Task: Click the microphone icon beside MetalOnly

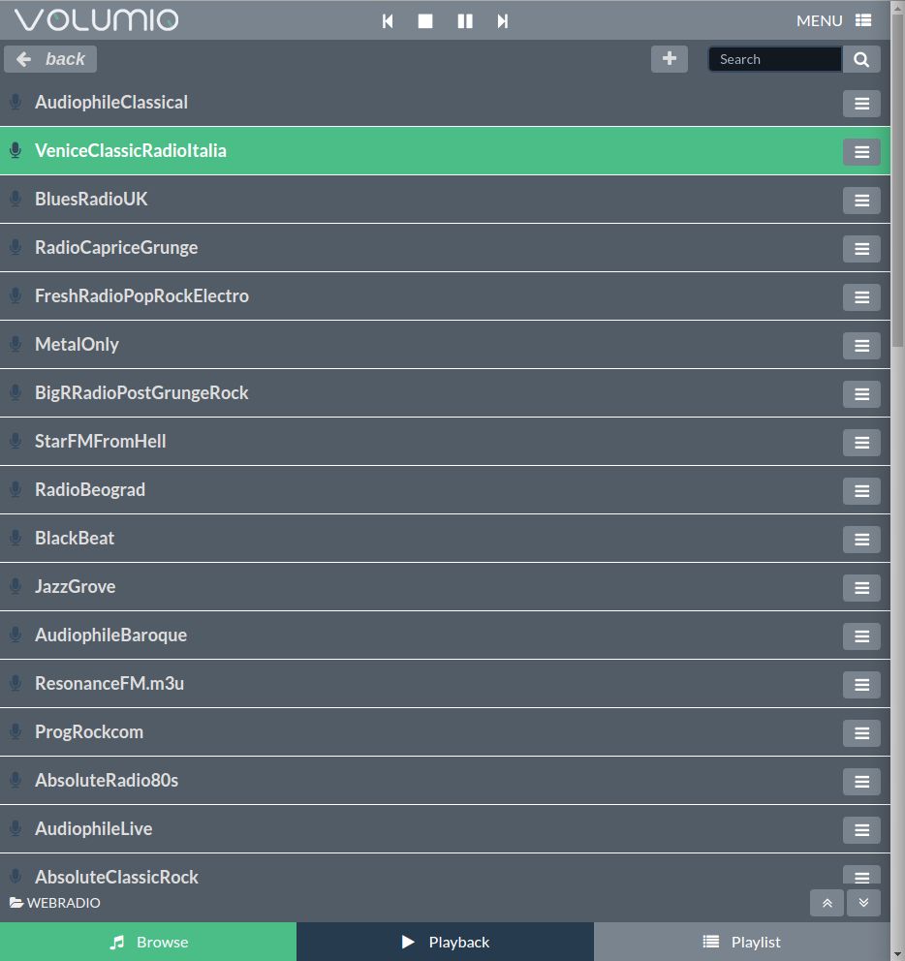Action: tap(16, 344)
